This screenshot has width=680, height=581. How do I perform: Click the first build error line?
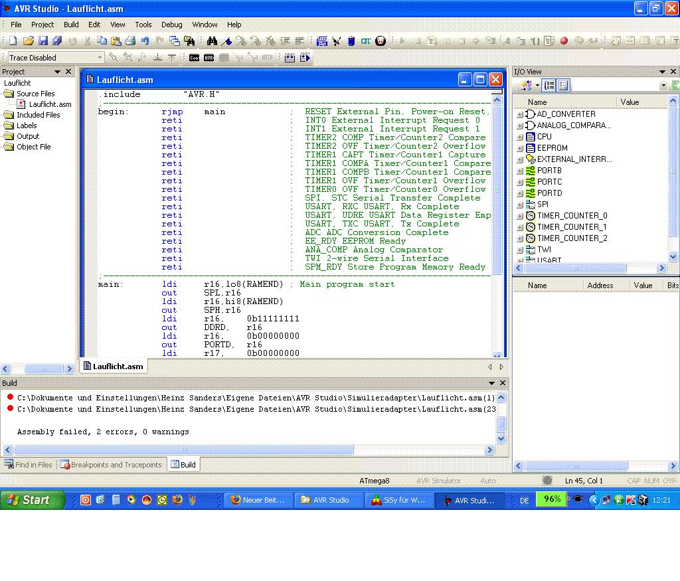click(x=256, y=398)
